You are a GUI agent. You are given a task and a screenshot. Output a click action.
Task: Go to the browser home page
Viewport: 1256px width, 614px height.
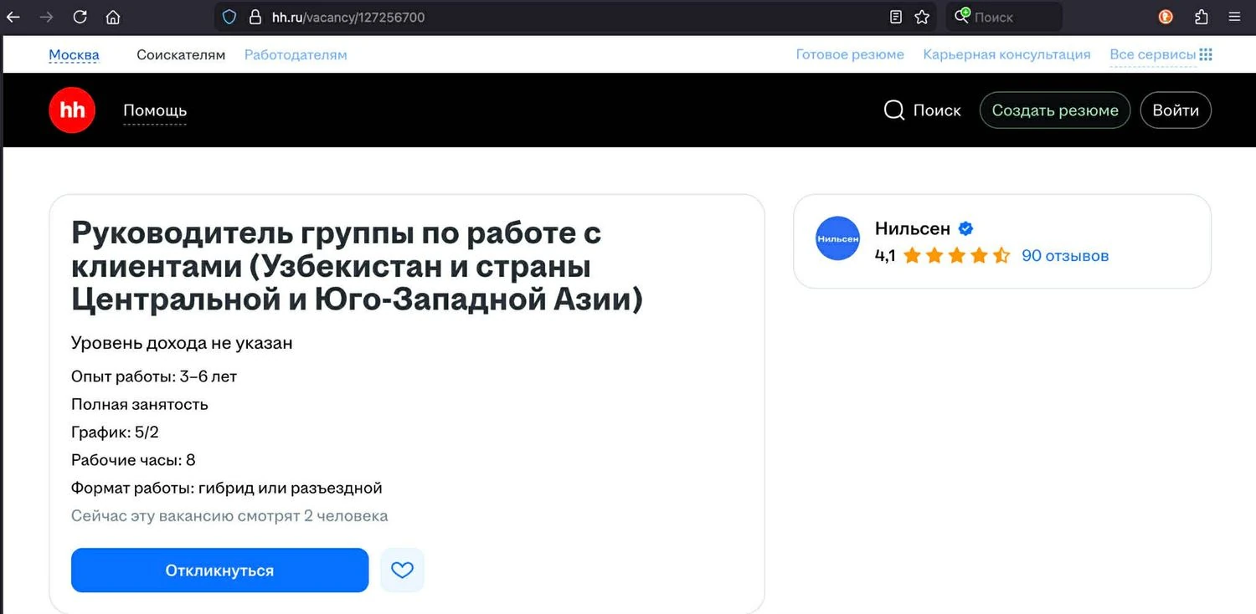coord(113,17)
